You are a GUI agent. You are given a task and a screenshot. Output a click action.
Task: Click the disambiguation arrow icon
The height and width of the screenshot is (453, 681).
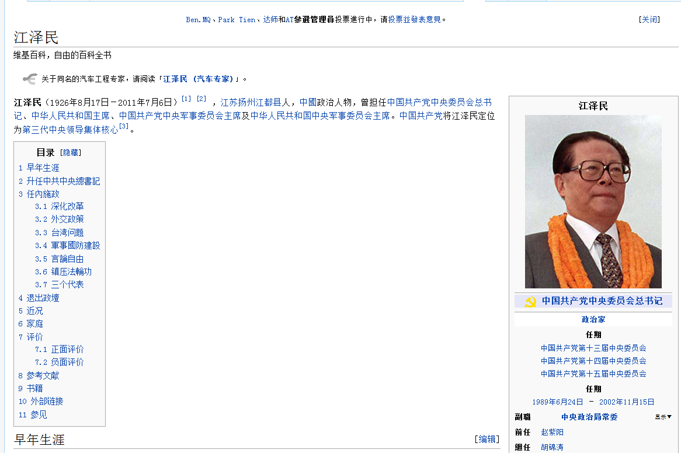(x=30, y=79)
